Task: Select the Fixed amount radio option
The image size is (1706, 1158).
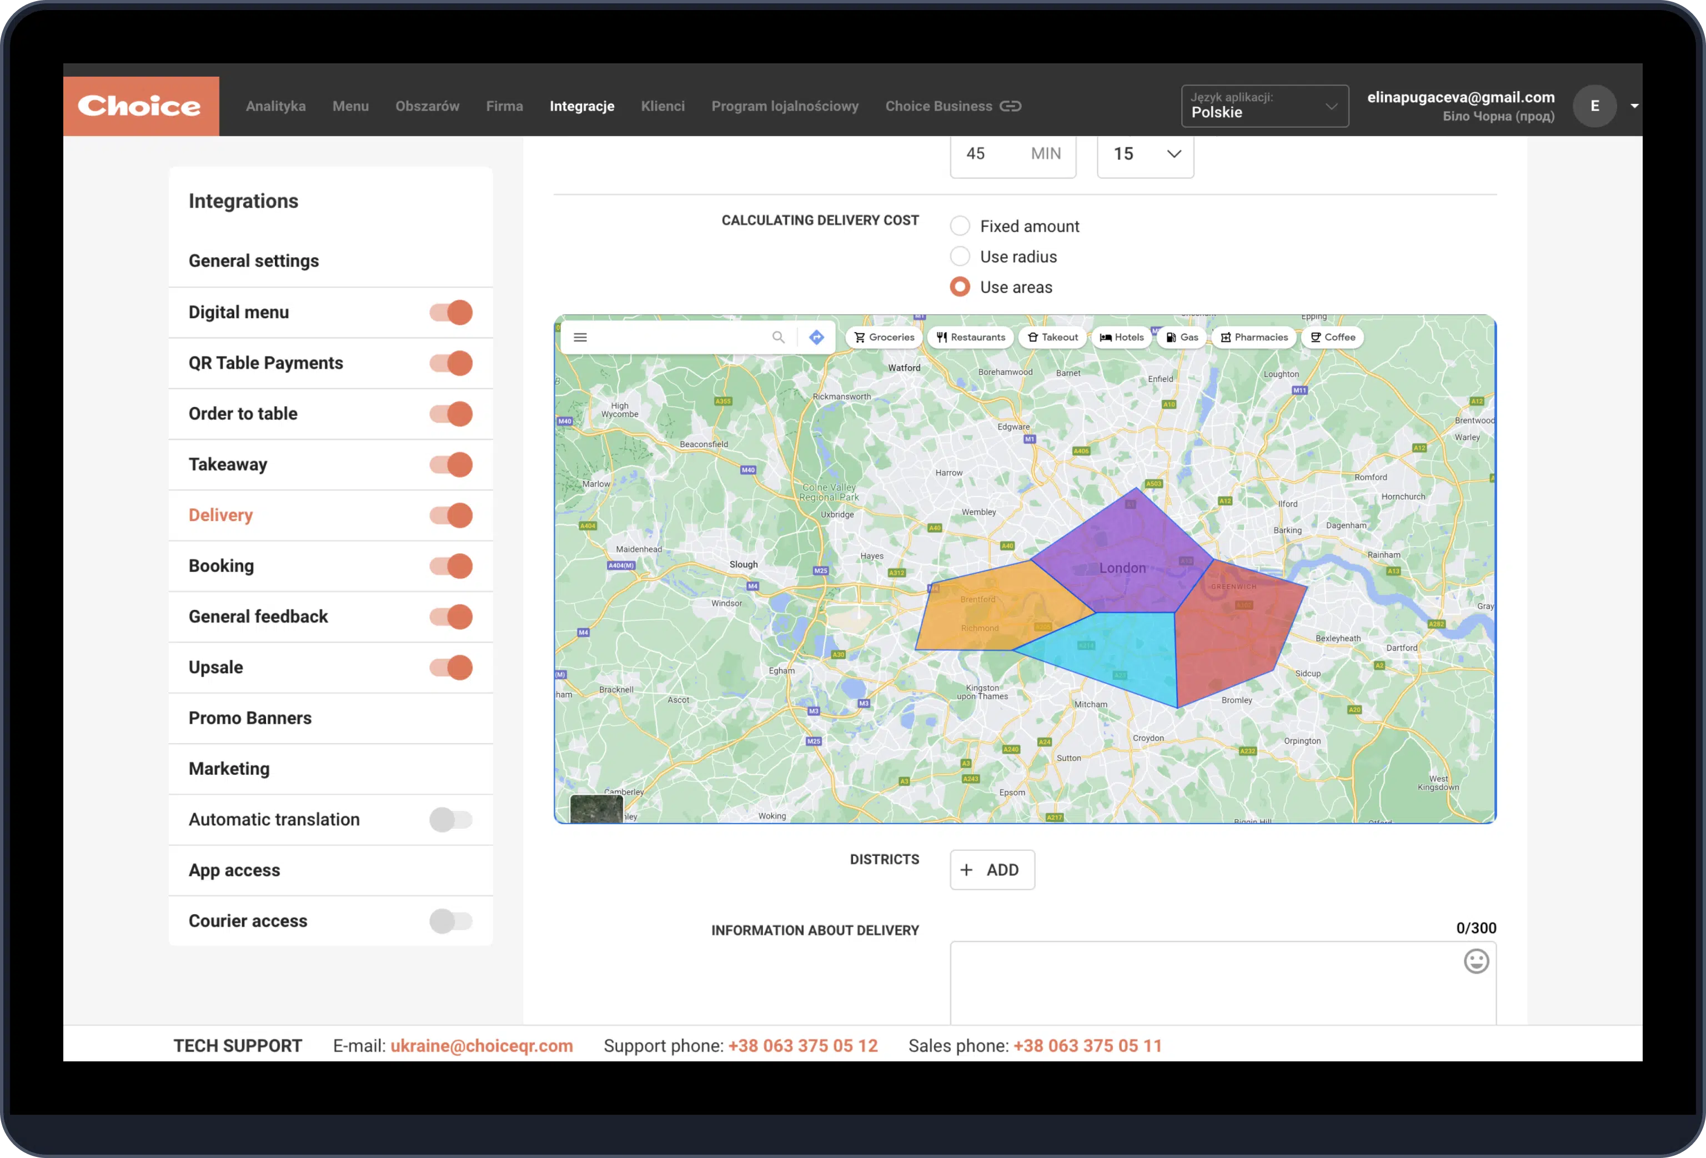Action: (x=960, y=225)
